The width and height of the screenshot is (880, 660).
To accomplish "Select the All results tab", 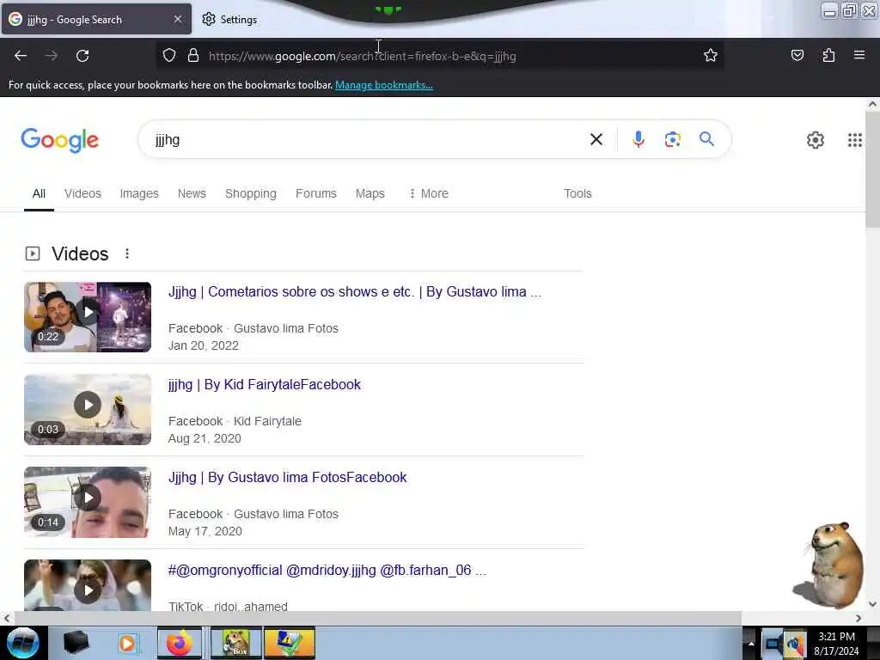I will coord(39,193).
